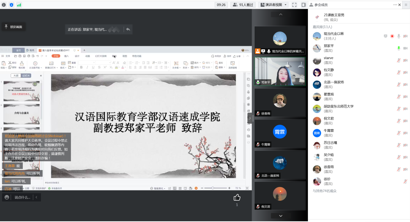Open the 演讲者视图 view dropdown
The width and height of the screenshot is (410, 222).
pyautogui.click(x=273, y=5)
